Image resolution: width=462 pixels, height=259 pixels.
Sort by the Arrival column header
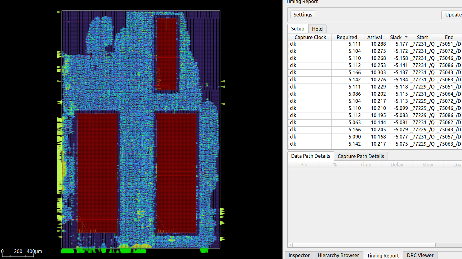click(375, 37)
